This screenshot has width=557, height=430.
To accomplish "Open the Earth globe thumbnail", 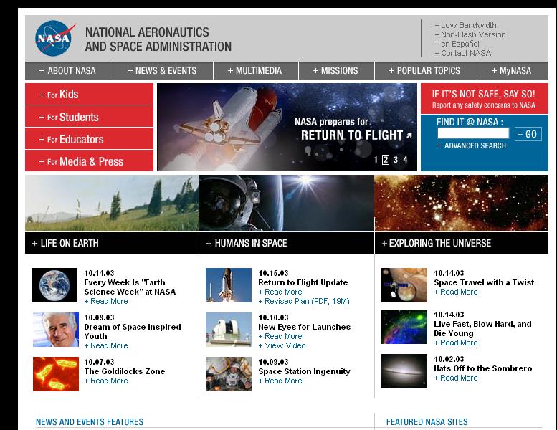I will (55, 285).
